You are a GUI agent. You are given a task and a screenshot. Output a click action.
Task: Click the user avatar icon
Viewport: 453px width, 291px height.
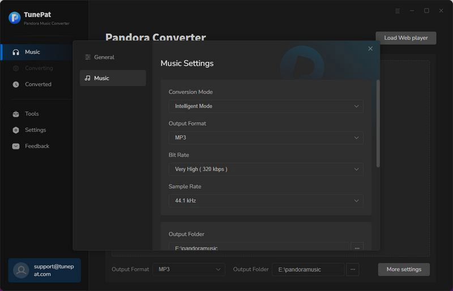(x=21, y=270)
